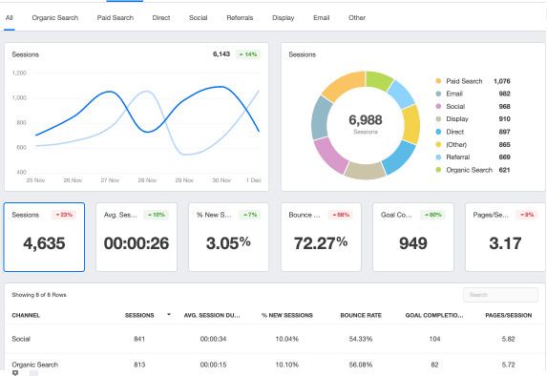Select the Referrals tab
Viewport: 547px width, 376px height.
(x=240, y=18)
